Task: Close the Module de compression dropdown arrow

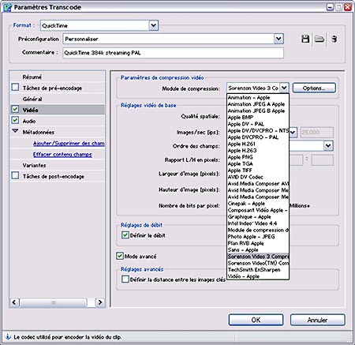Action: (284, 88)
